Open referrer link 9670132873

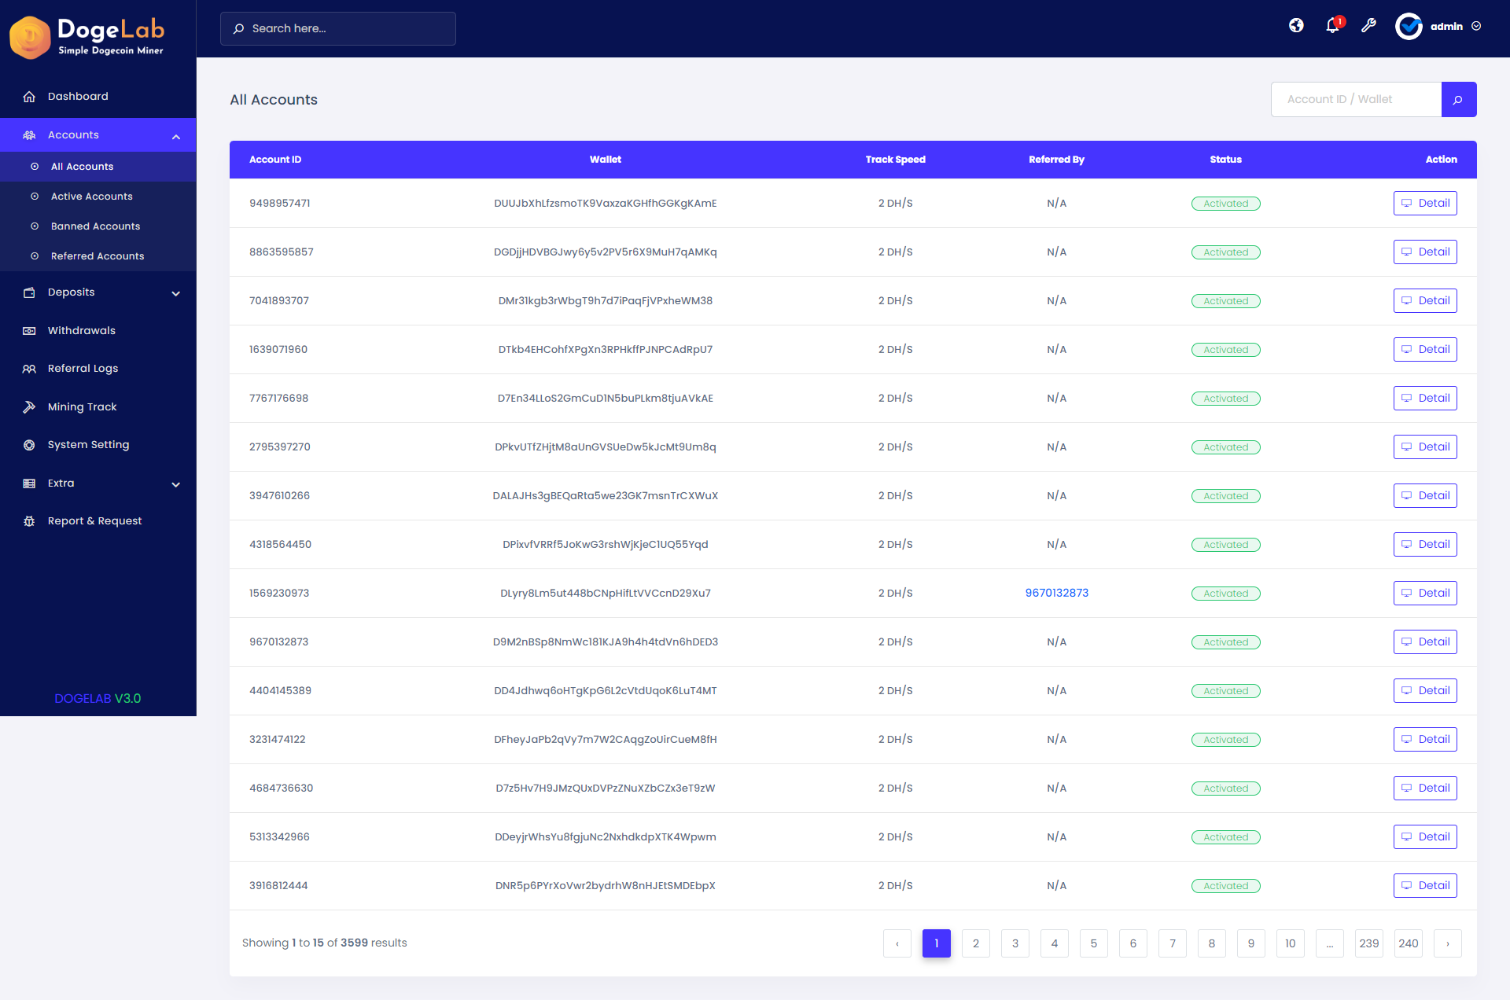point(1056,593)
